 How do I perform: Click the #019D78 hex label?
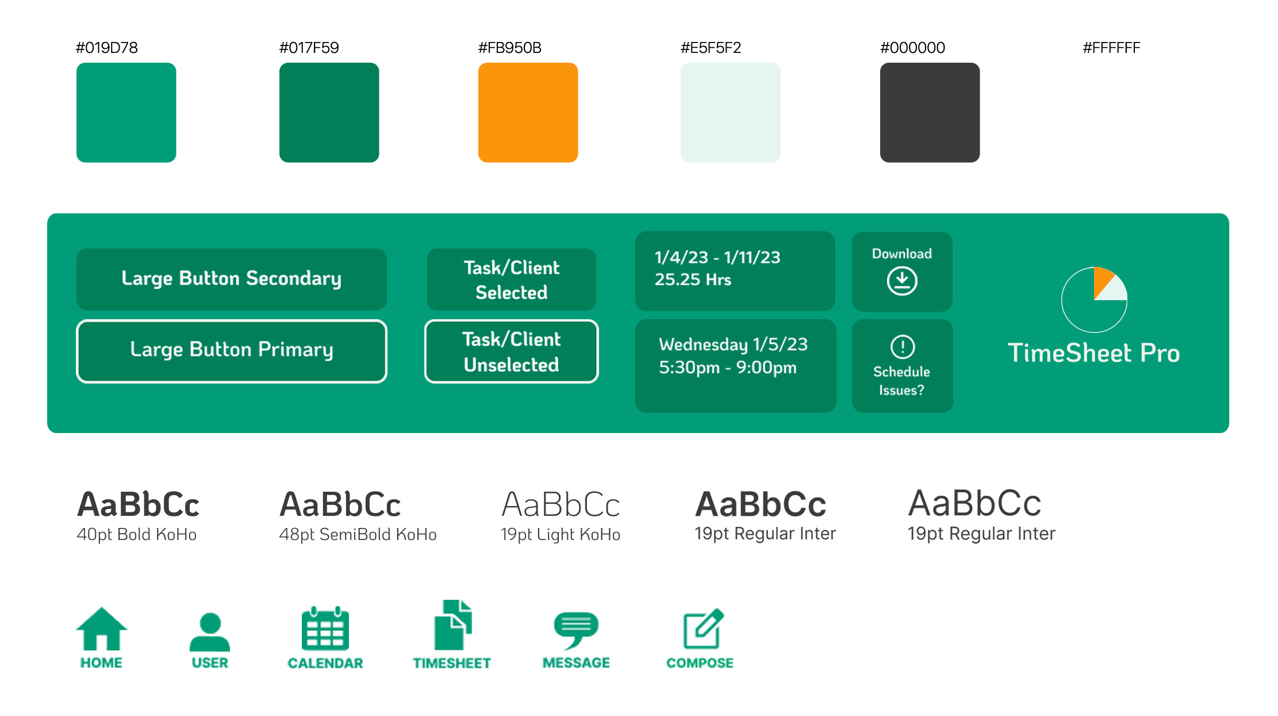click(x=107, y=48)
